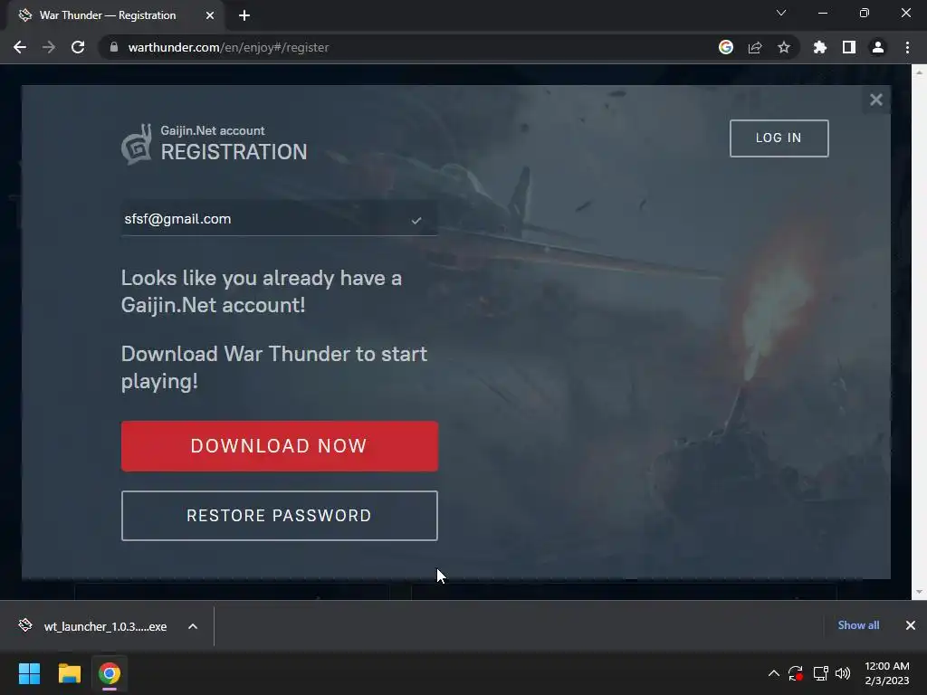Close the registration dialog overlay

coord(875,100)
